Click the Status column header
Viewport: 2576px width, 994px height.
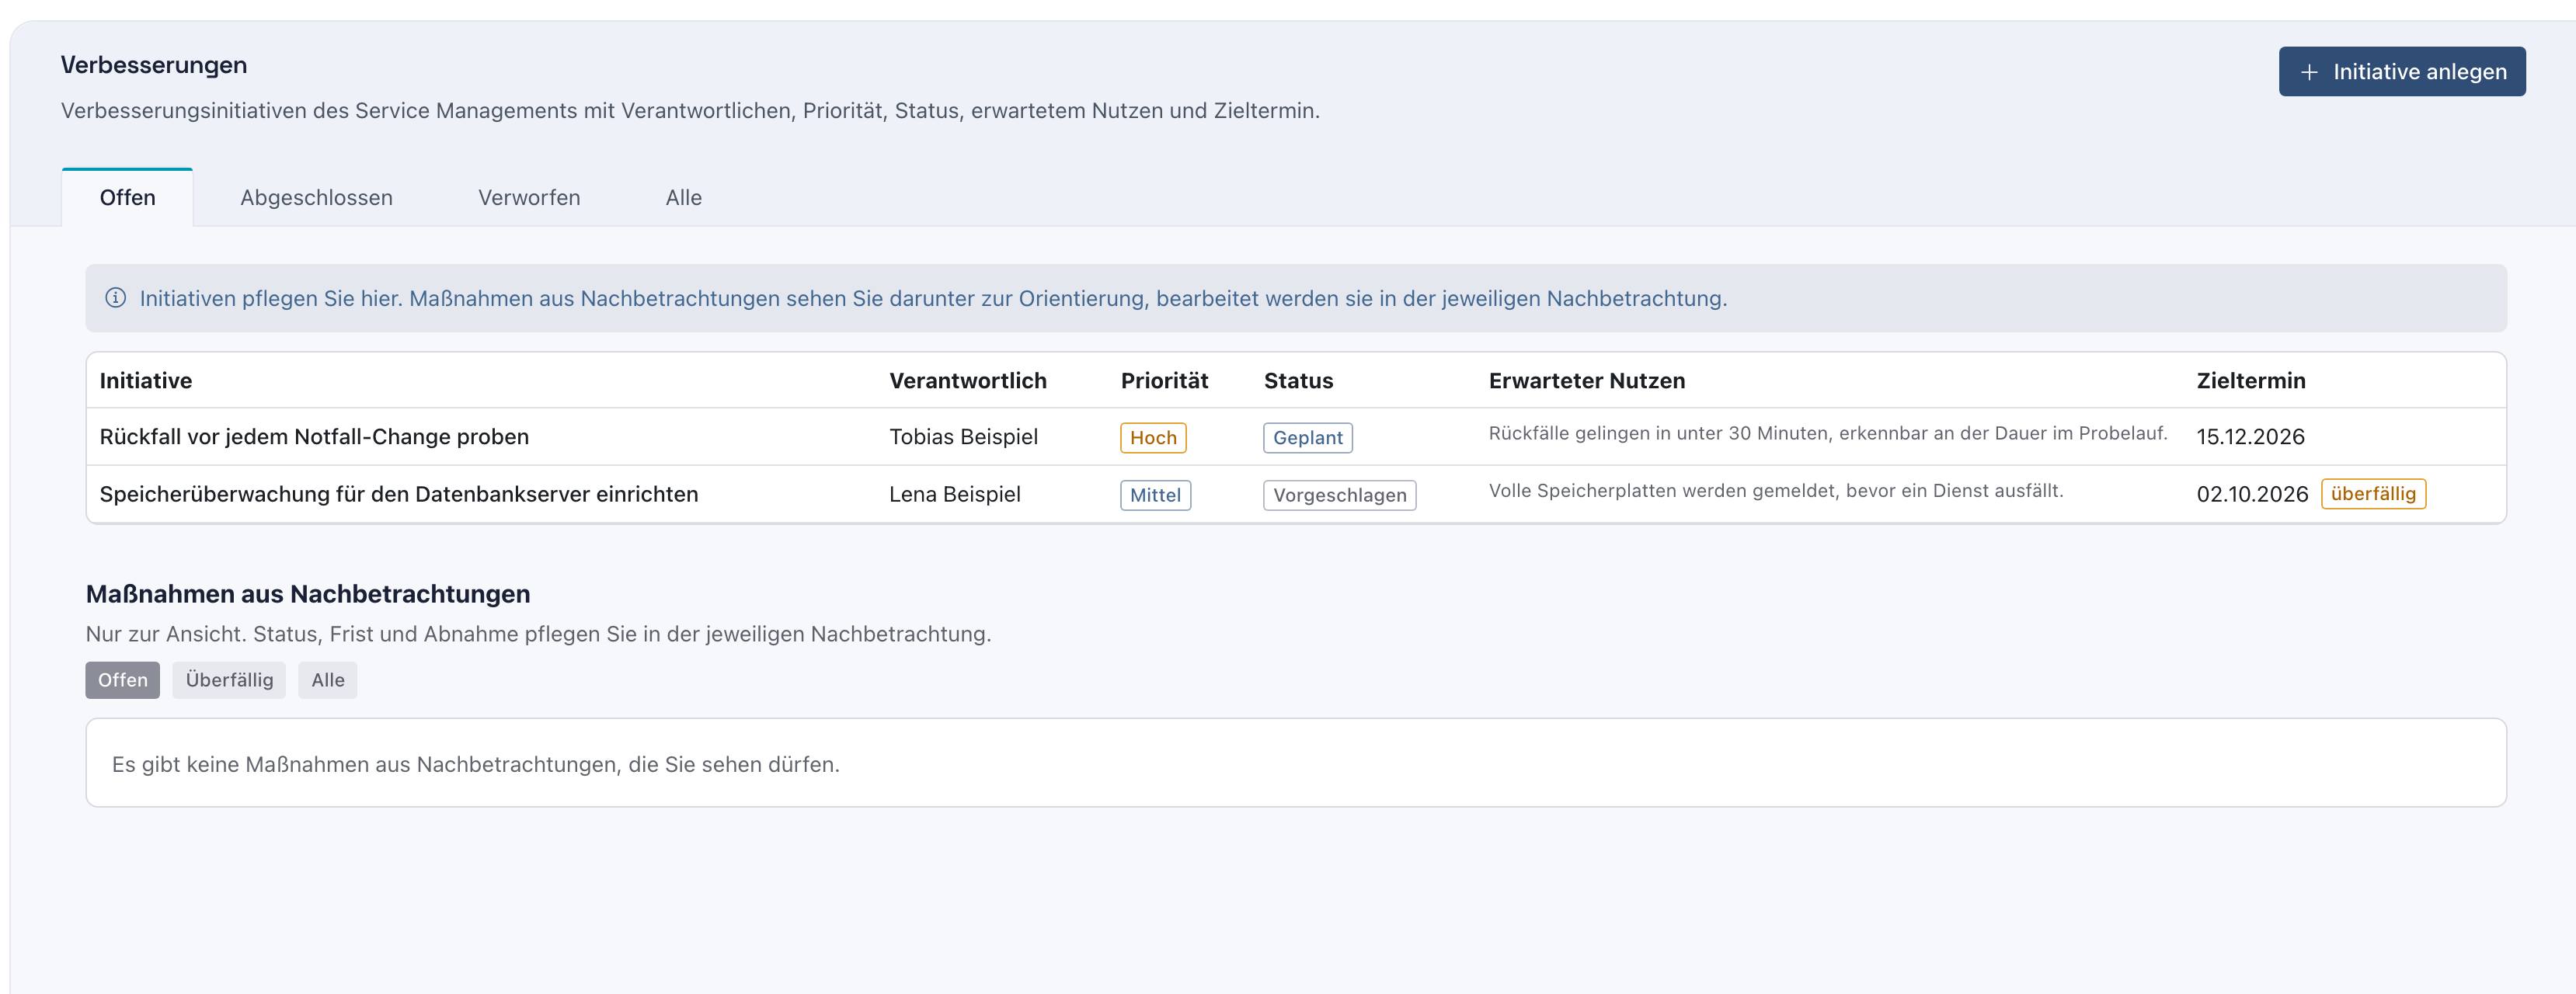click(x=1298, y=381)
